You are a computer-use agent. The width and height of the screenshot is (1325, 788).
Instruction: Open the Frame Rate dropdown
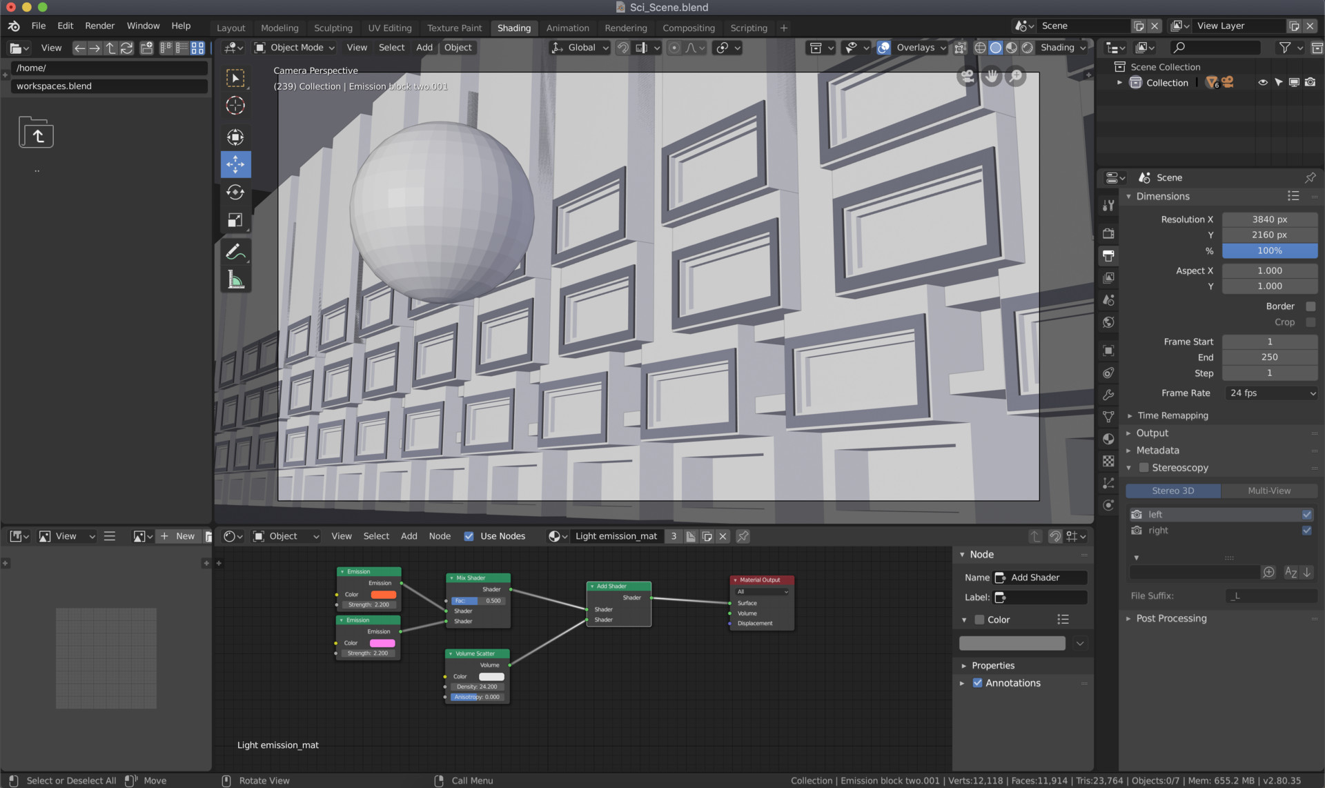click(x=1270, y=393)
